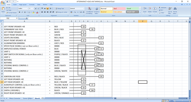Open Find & Select binoculars
Viewport: 191px width, 102px height.
coord(175,10)
